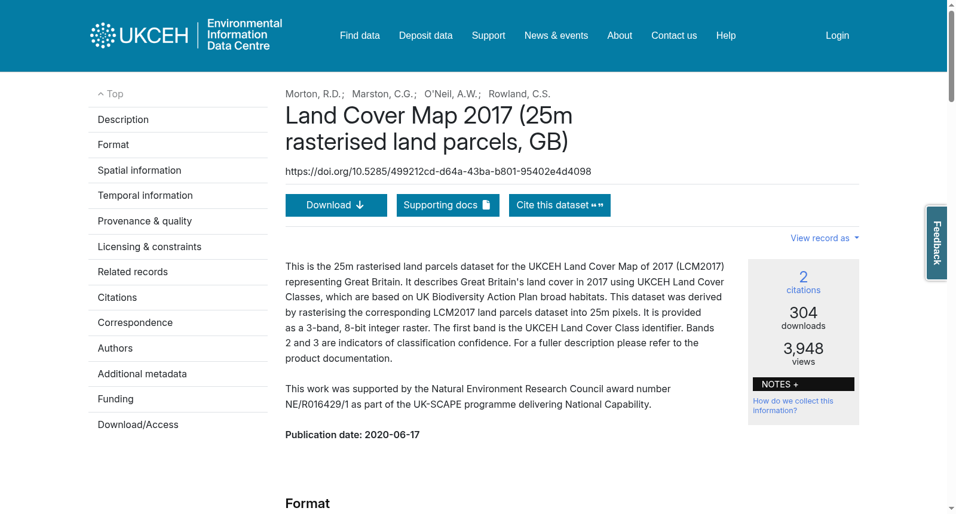
Task: Open the Deposit data menu
Action: pyautogui.click(x=426, y=36)
